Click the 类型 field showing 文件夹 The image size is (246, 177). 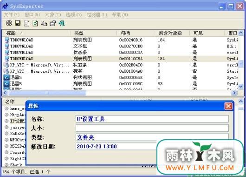pyautogui.click(x=152, y=137)
